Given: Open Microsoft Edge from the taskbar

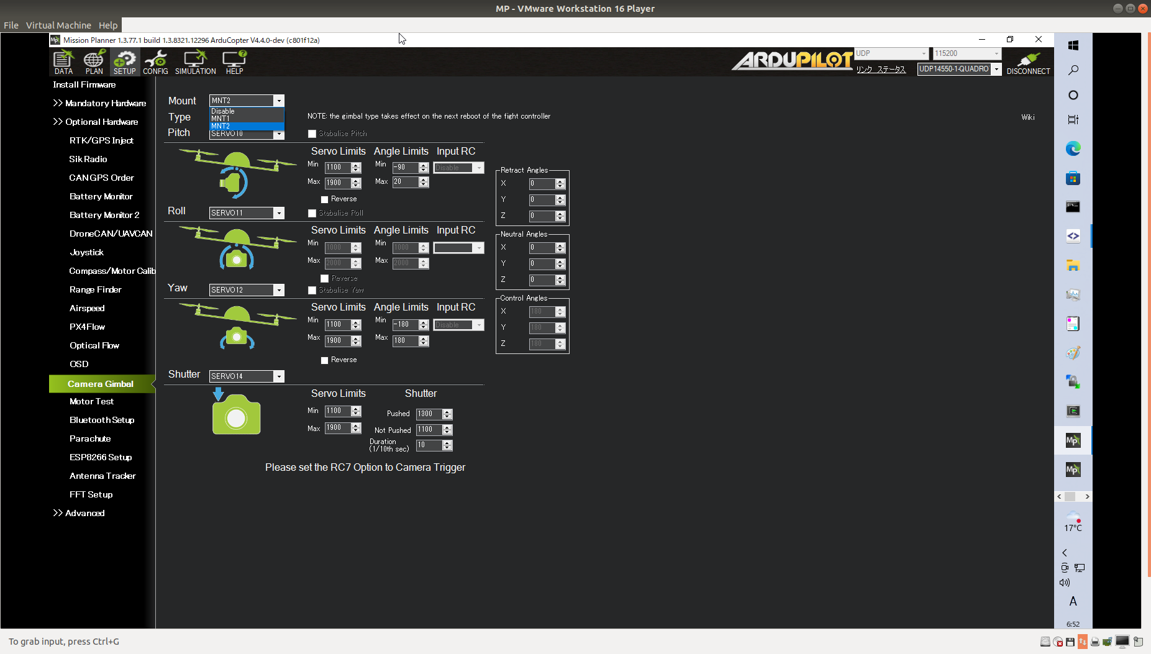Looking at the screenshot, I should 1073,148.
